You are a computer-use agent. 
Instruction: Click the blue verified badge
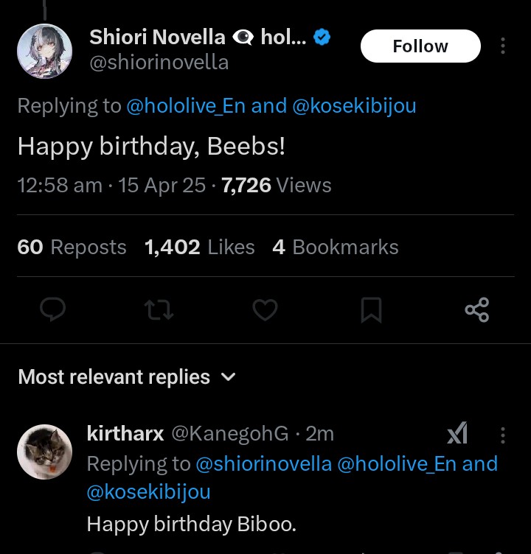click(x=322, y=37)
